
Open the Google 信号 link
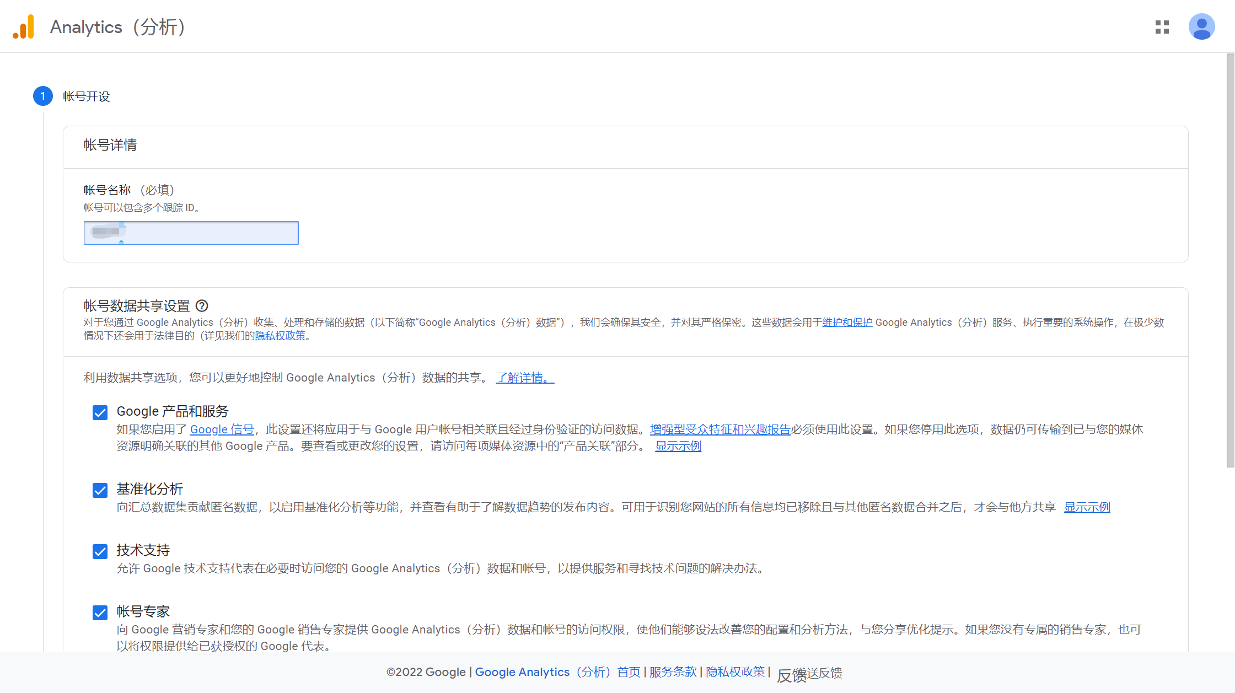222,429
